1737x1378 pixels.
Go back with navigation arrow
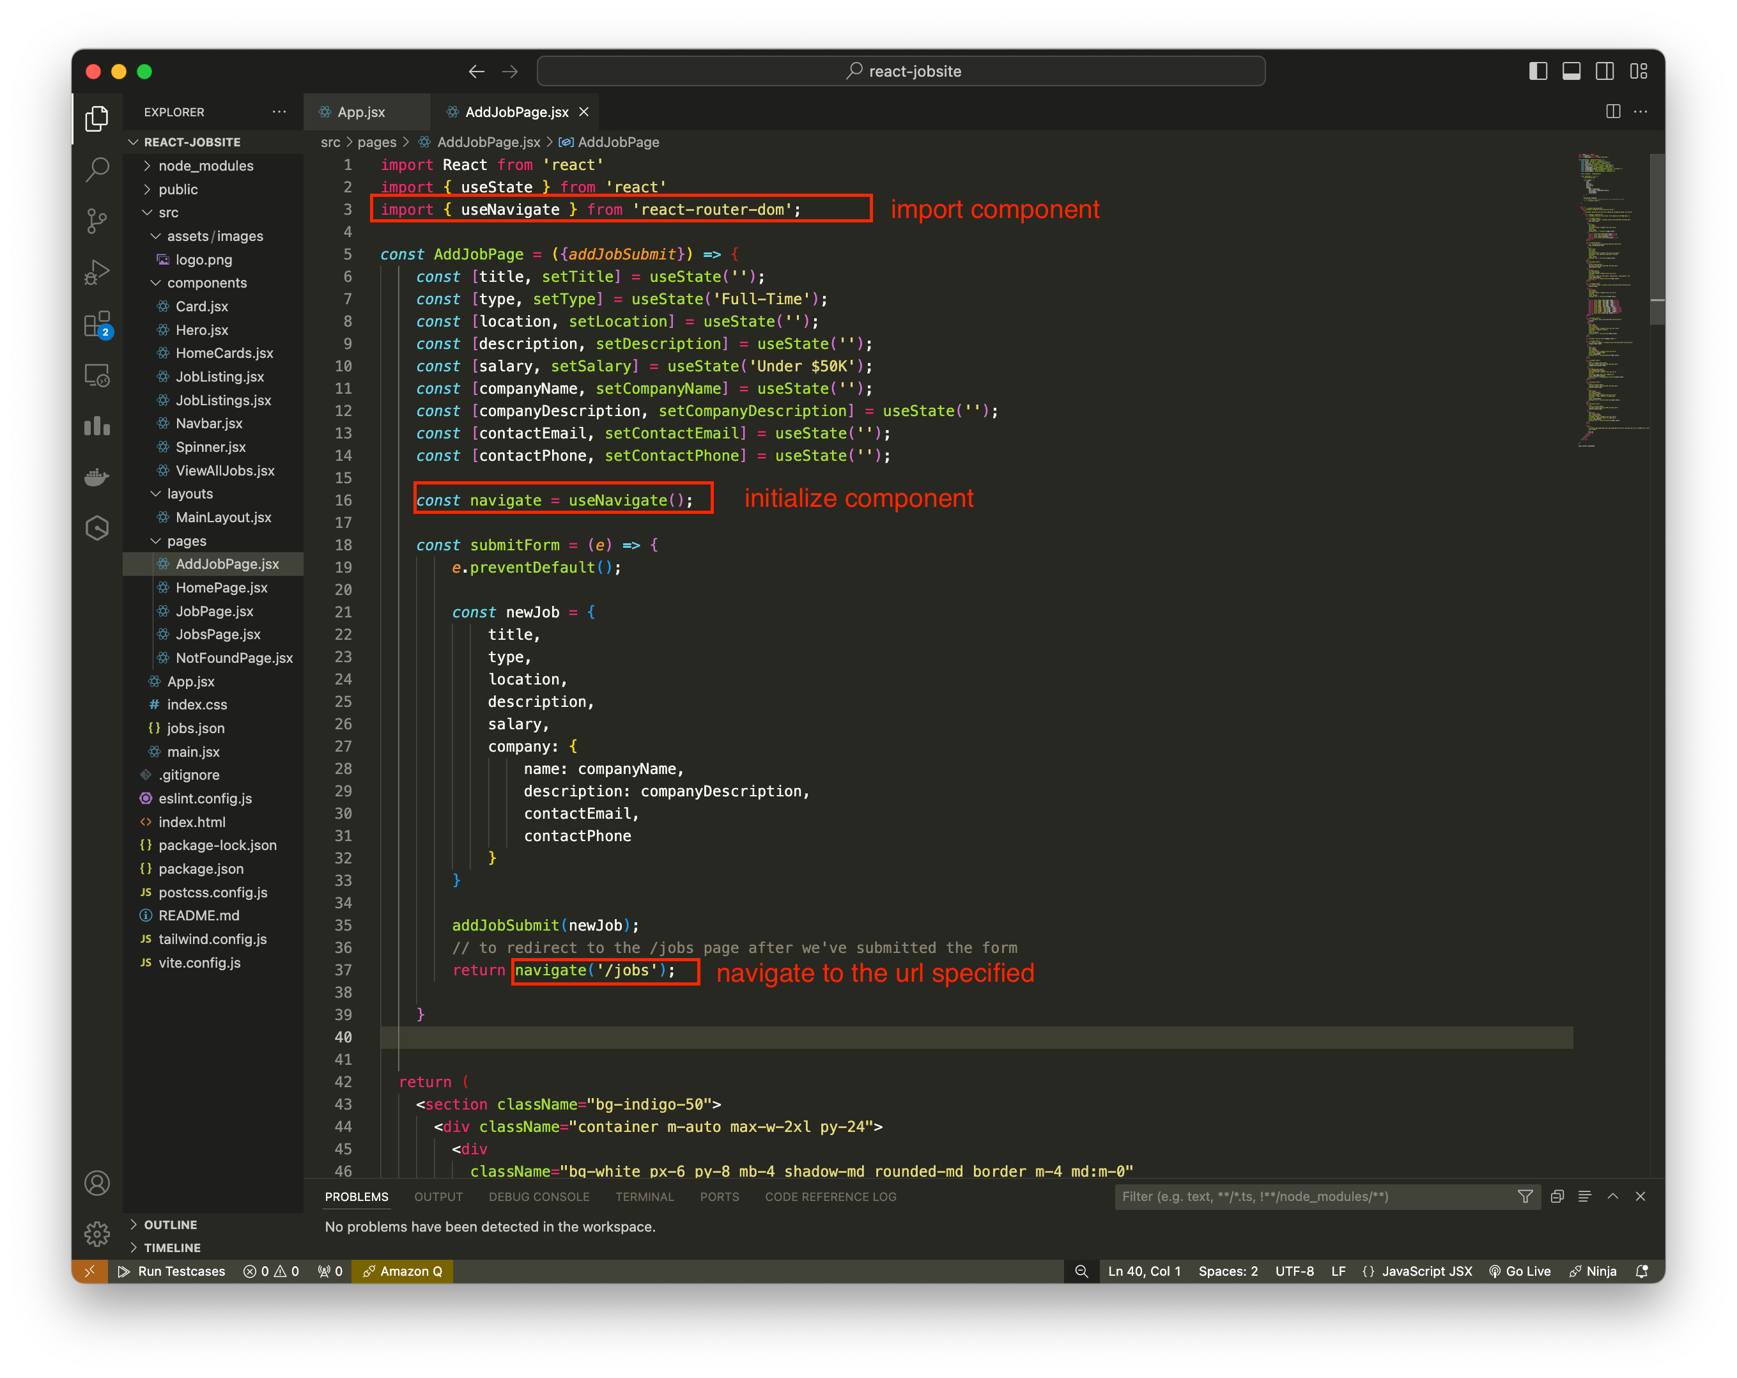pyautogui.click(x=476, y=72)
